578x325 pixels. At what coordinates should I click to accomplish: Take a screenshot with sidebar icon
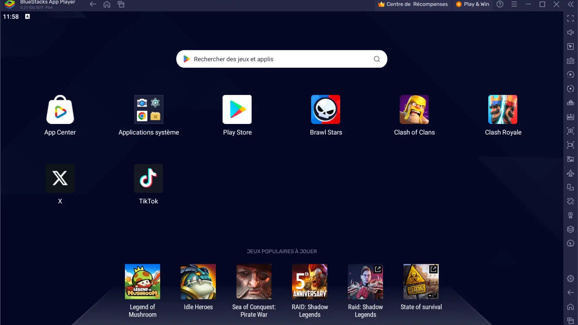(570, 131)
